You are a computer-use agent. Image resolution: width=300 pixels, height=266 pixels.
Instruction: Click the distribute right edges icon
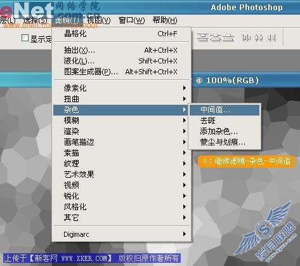pyautogui.click(x=271, y=38)
